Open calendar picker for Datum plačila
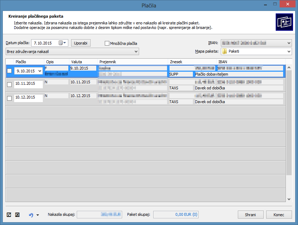 click(62, 43)
